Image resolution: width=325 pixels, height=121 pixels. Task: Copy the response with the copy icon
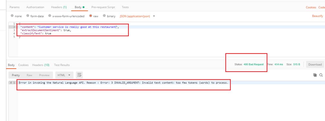(x=315, y=75)
